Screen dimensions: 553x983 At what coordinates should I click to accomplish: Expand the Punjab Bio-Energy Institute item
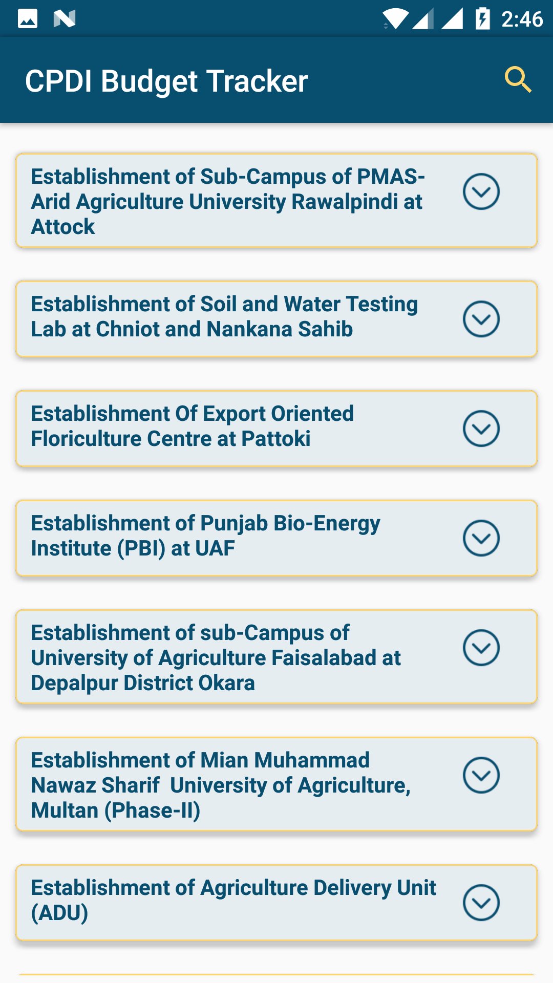481,538
